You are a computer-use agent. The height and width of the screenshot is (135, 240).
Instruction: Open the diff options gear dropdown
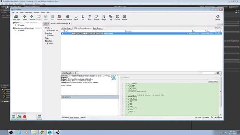click(219, 73)
